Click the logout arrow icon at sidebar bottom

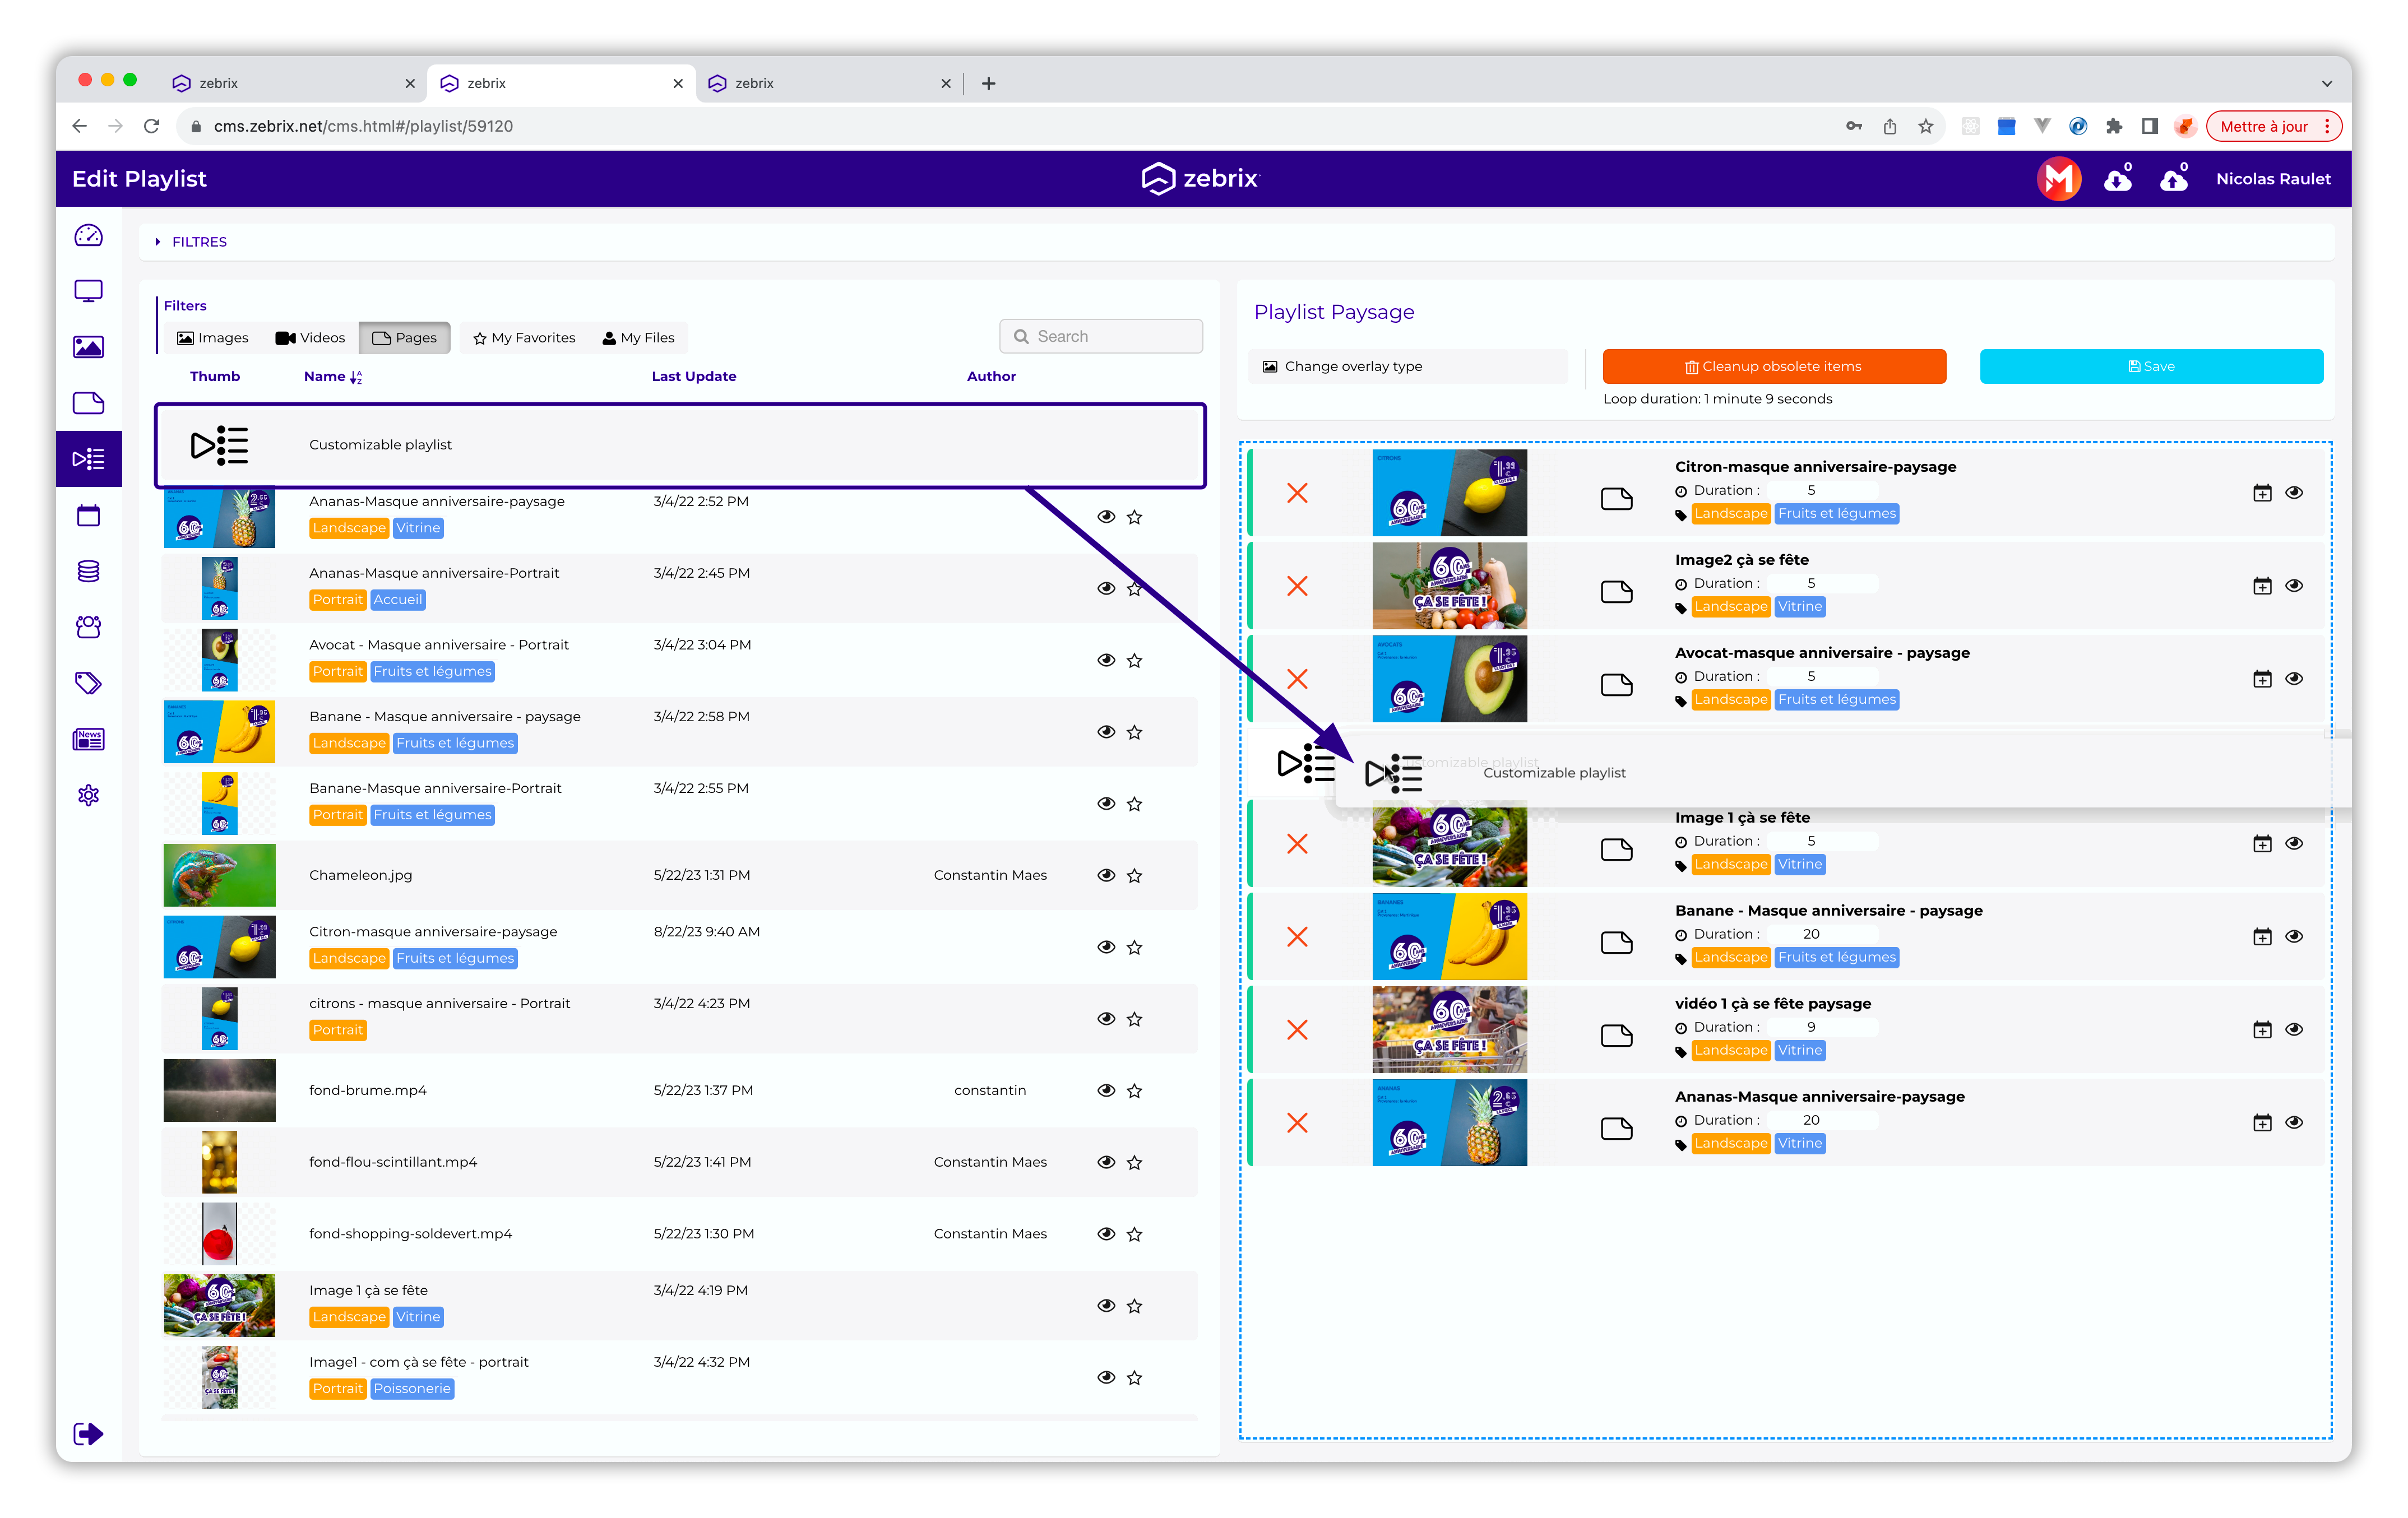(x=88, y=1433)
